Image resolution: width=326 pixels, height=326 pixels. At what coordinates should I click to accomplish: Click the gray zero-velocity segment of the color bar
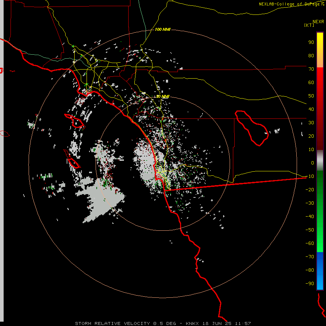click(x=320, y=160)
